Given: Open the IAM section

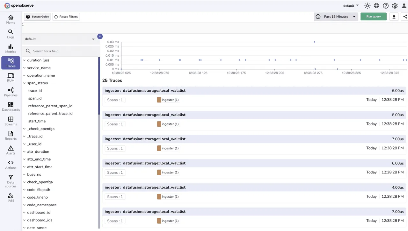Looking at the screenshot, I should (x=11, y=198).
